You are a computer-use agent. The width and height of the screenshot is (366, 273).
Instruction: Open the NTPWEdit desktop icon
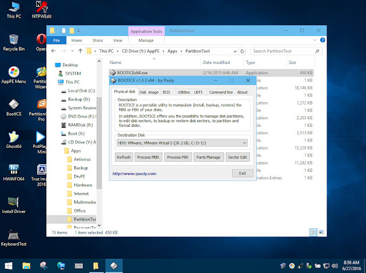tap(42, 10)
